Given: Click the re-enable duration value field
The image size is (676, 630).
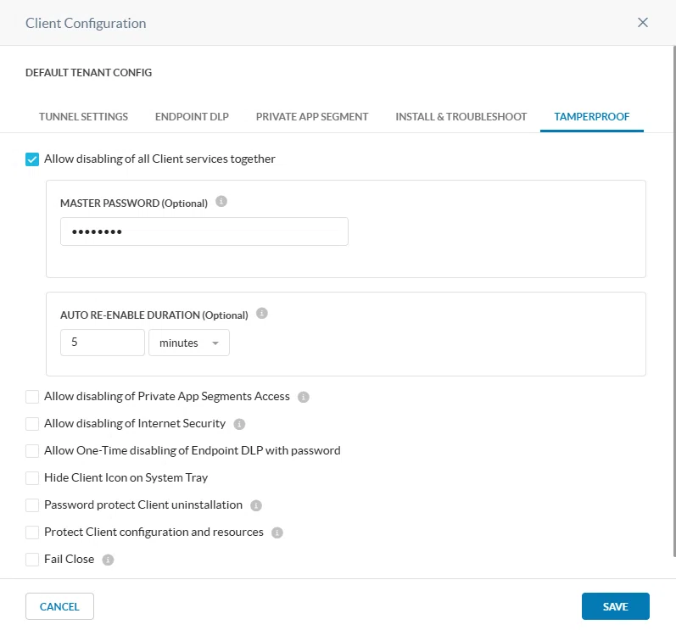Looking at the screenshot, I should (102, 343).
